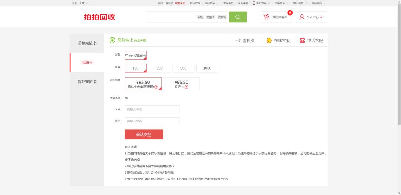Image resolution: width=401 pixels, height=195 pixels.
Task: Click the green 高价转让 yuan icon
Action: (x=112, y=40)
